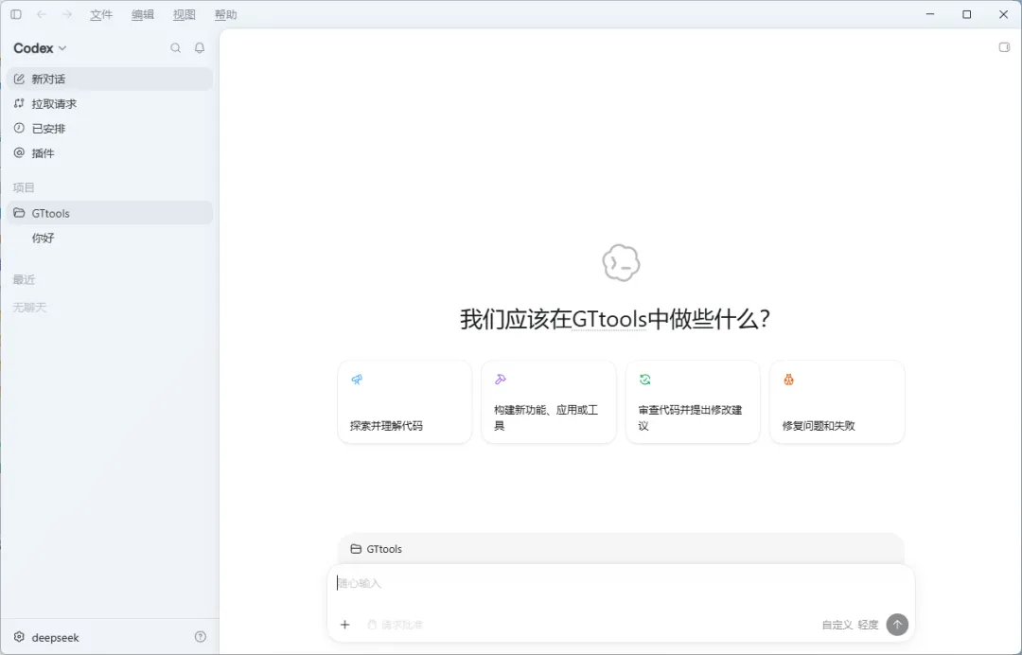Open the 编辑 menu

pyautogui.click(x=143, y=14)
